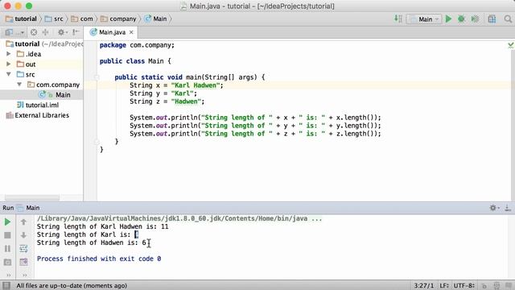Open Run panel gear settings
Image resolution: width=515 pixels, height=290 pixels.
point(494,208)
